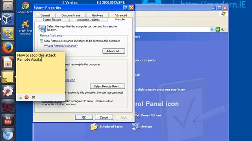
Task: Click Select Remote Users button
Action: pos(107,86)
